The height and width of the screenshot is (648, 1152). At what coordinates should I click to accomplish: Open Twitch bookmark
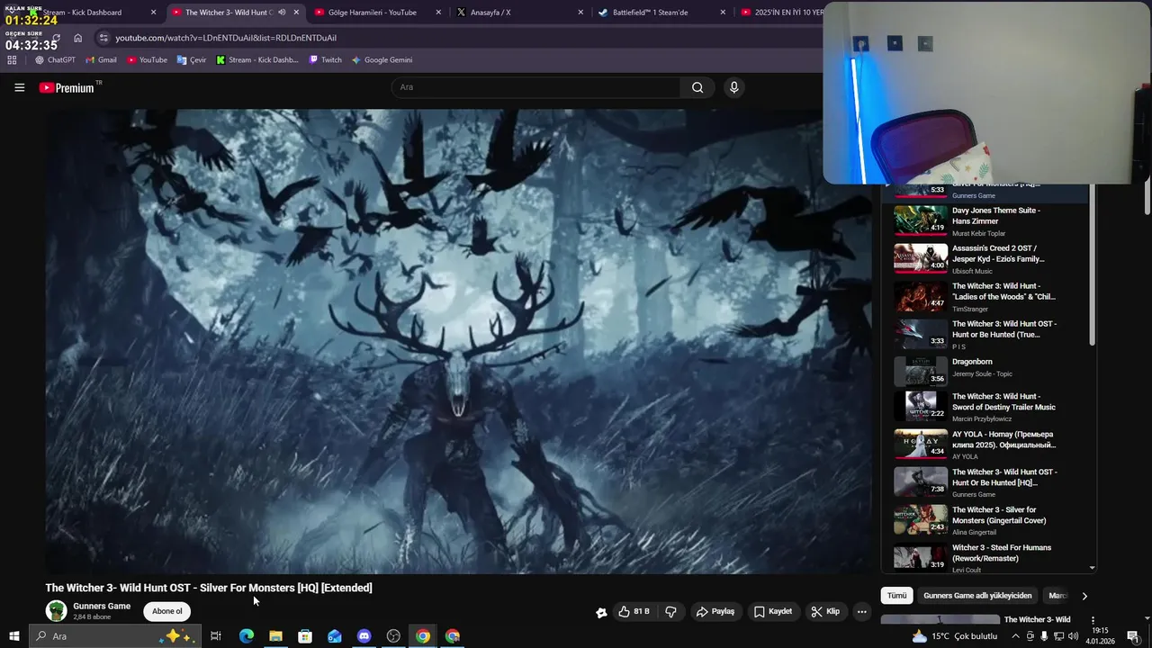325,60
